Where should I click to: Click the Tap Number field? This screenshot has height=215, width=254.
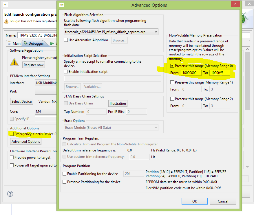96,112
